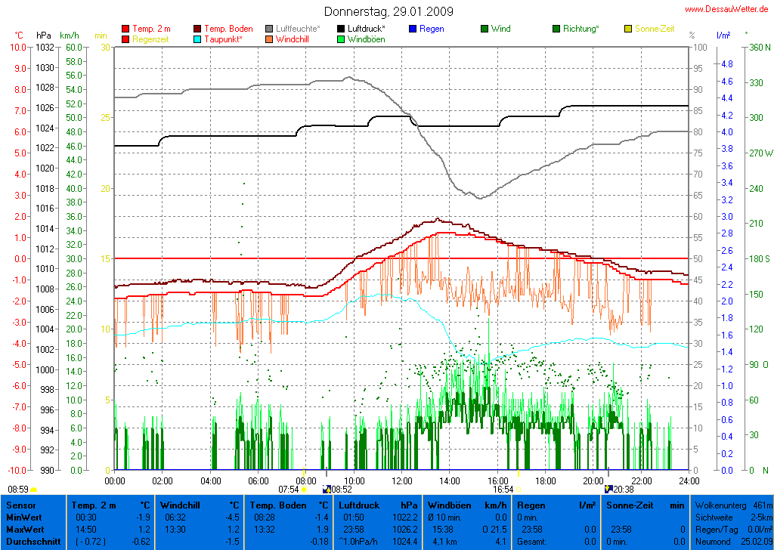Click the dark red Temp. Boden legend swatch
The image size is (774, 550).
tap(198, 29)
